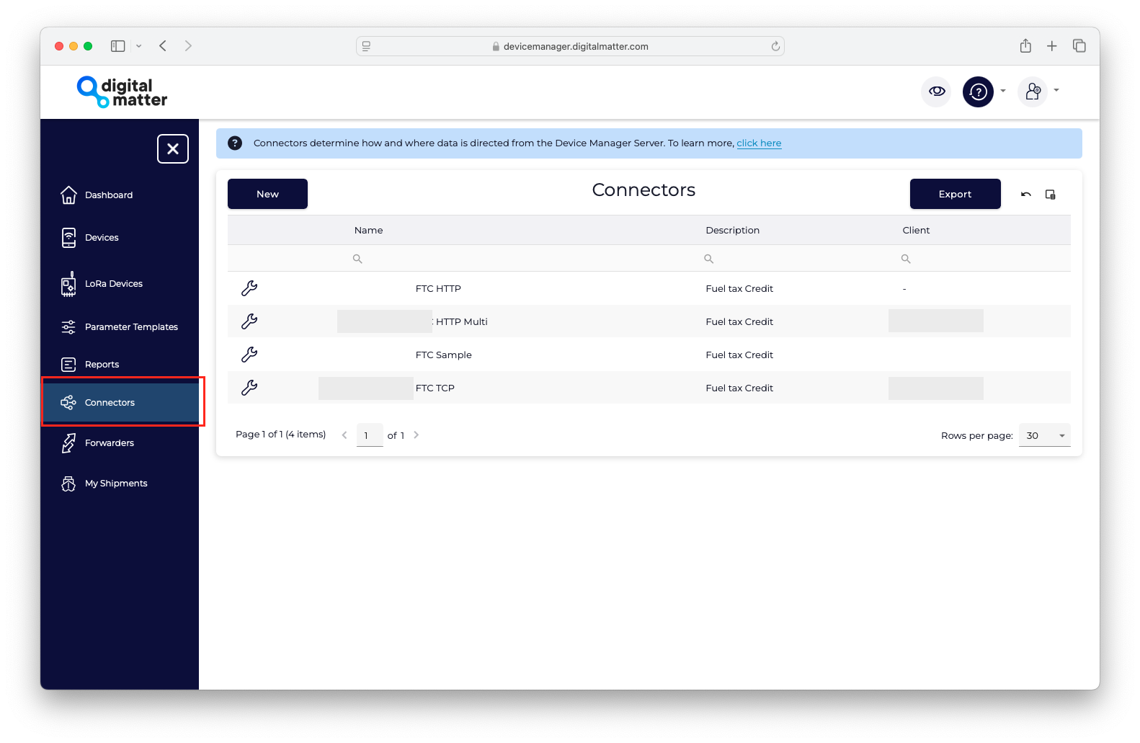Expand the Safari tab group arrow
1140x743 pixels.
click(138, 46)
